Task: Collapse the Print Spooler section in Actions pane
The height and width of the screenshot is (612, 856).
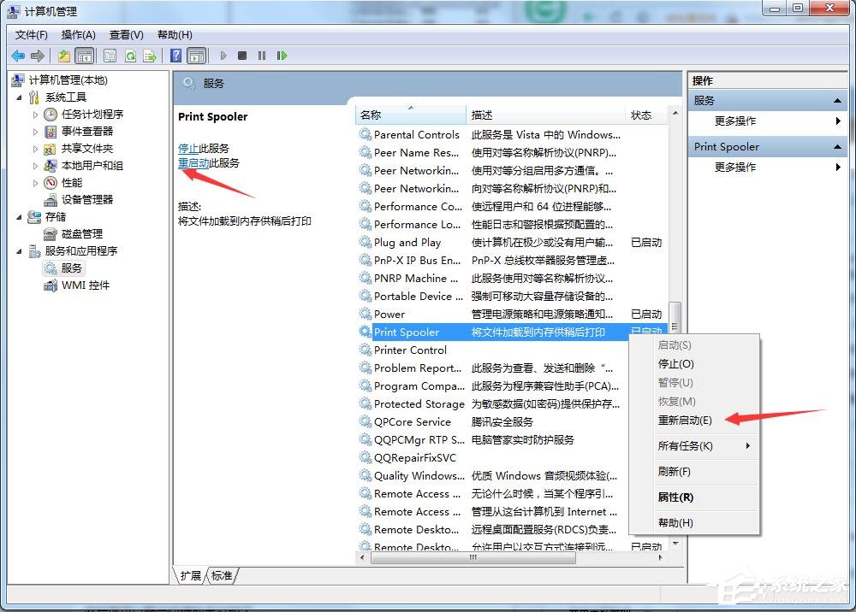Action: coord(837,147)
